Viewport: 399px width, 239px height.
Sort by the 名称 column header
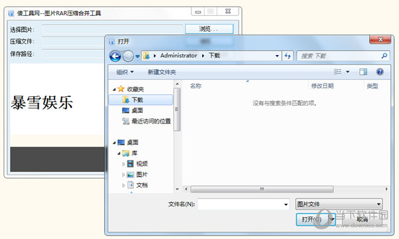[196, 86]
